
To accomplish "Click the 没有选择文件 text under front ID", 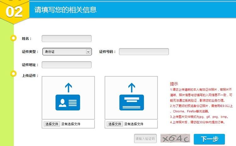I will [71, 124].
